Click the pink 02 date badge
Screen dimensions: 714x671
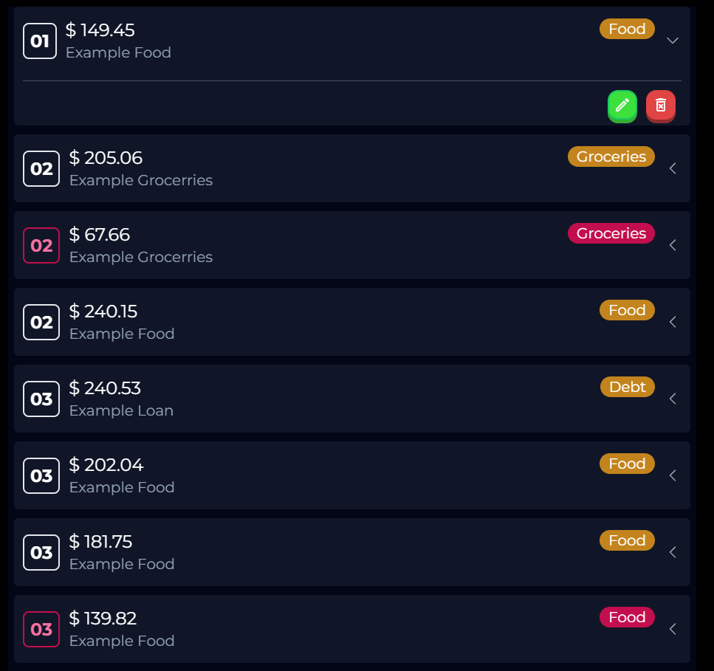point(41,245)
